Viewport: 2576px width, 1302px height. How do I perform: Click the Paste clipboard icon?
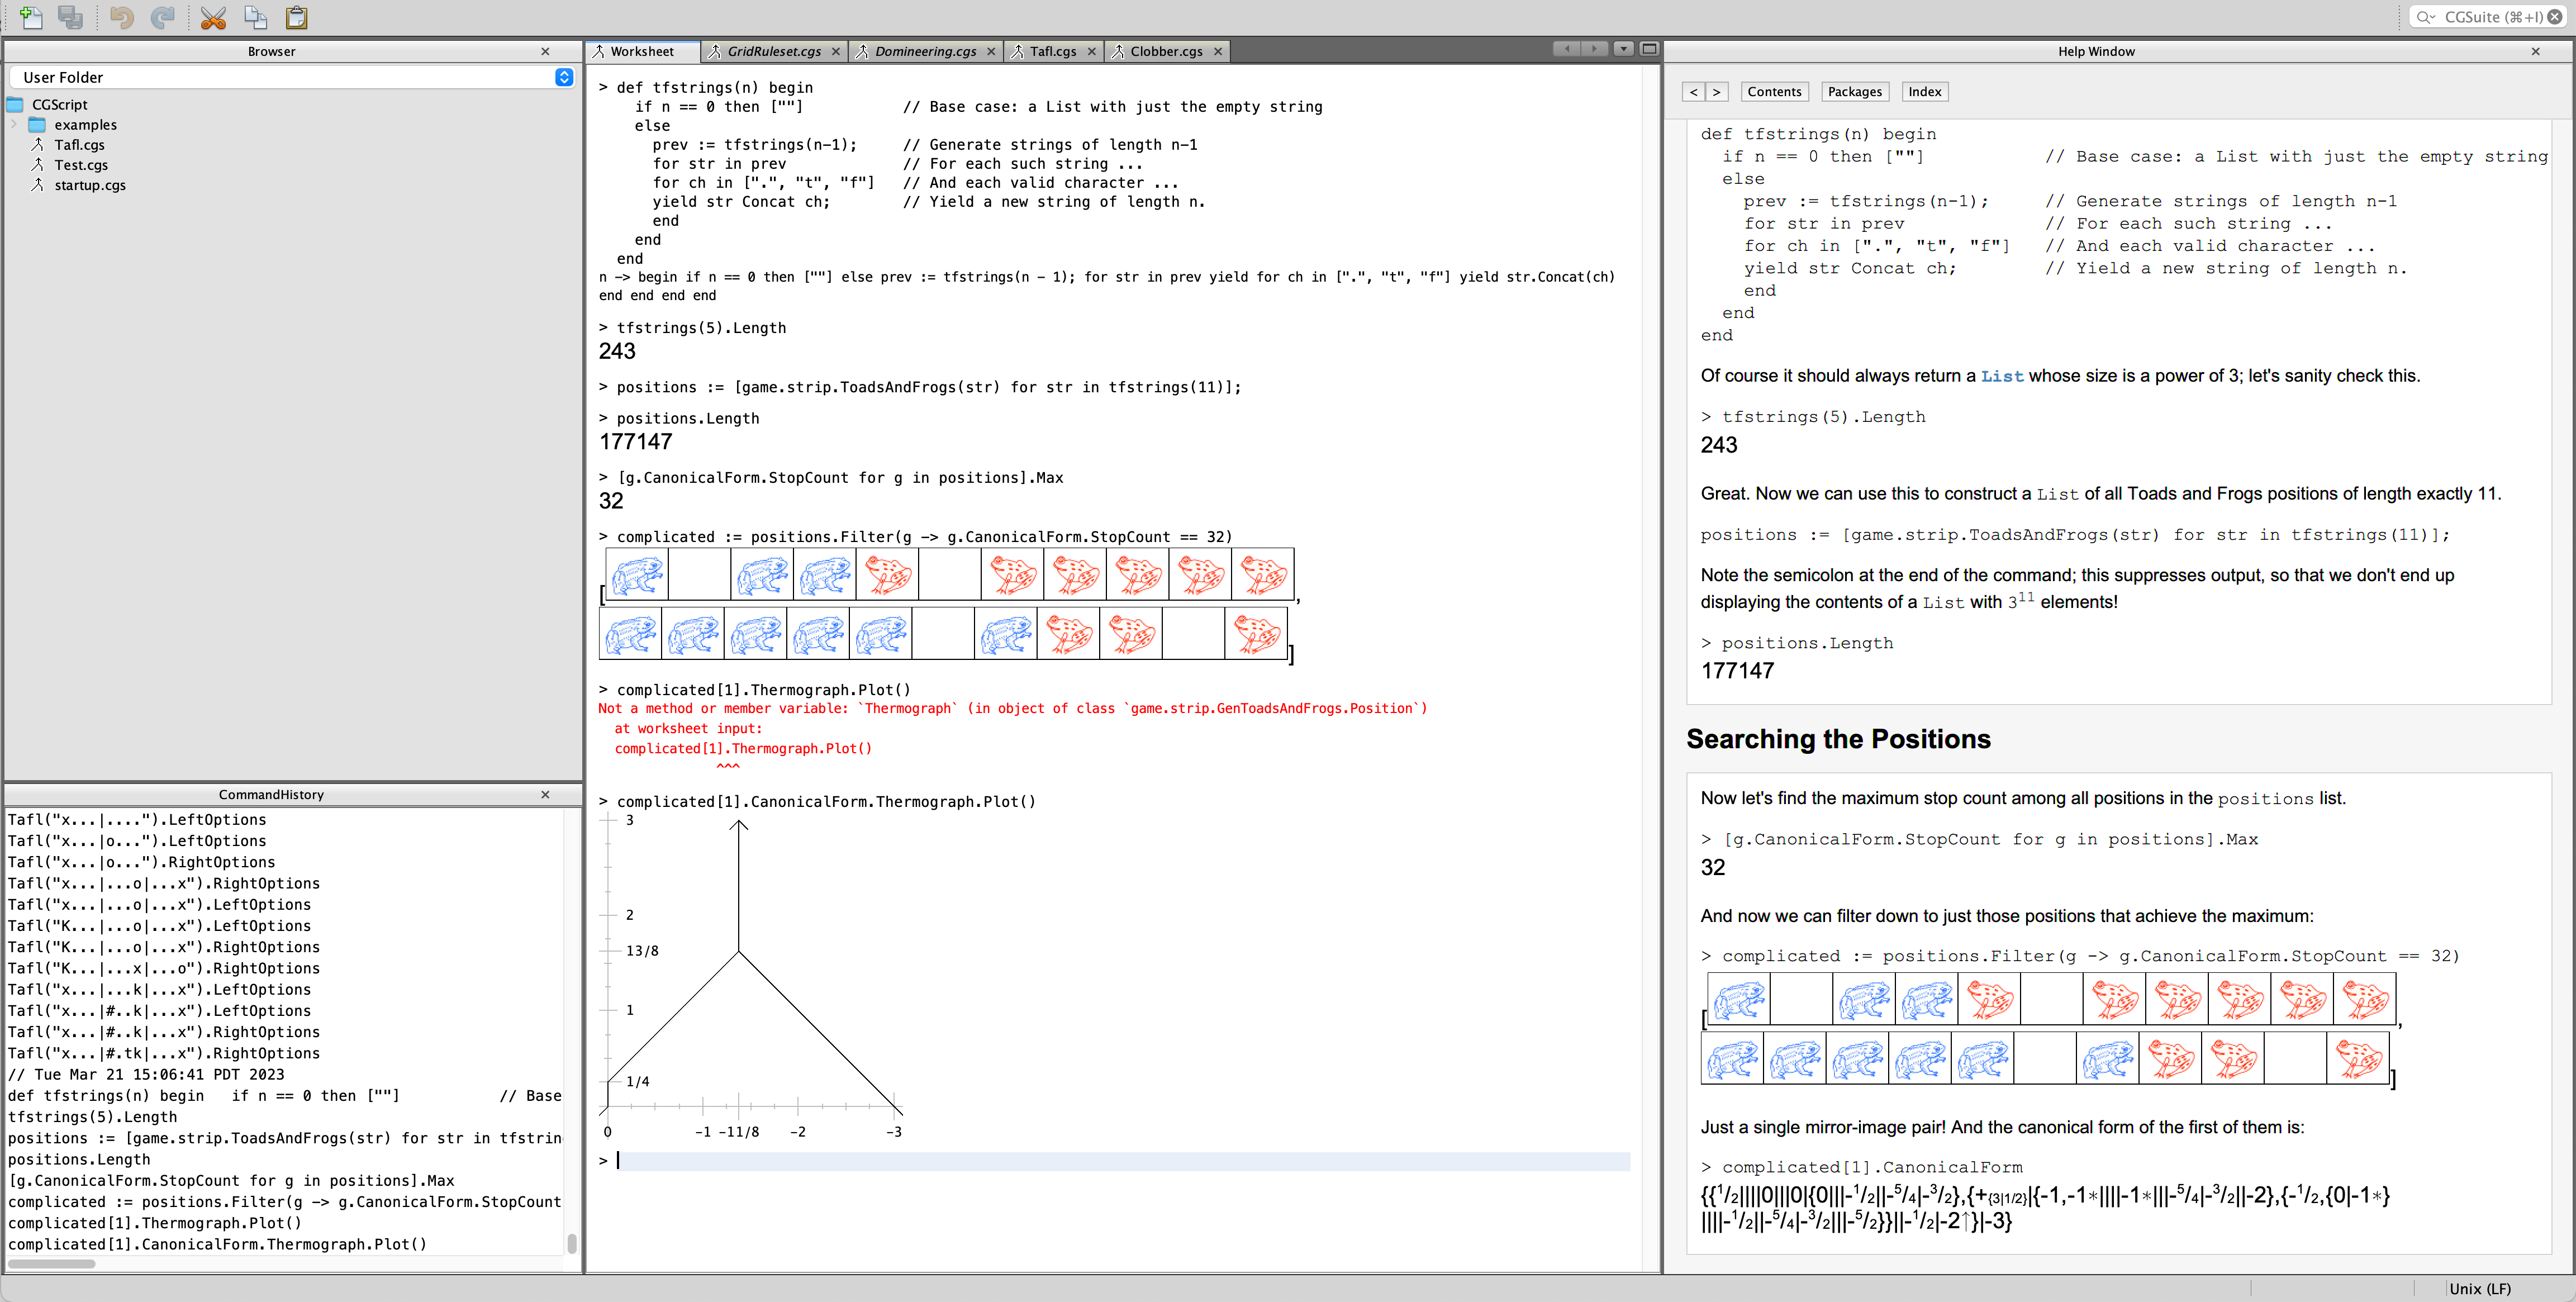(x=297, y=17)
